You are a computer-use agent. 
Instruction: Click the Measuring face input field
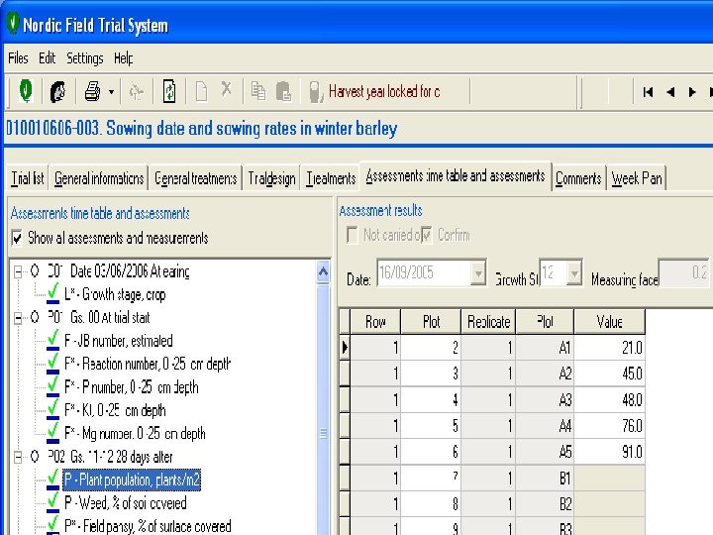(x=684, y=273)
